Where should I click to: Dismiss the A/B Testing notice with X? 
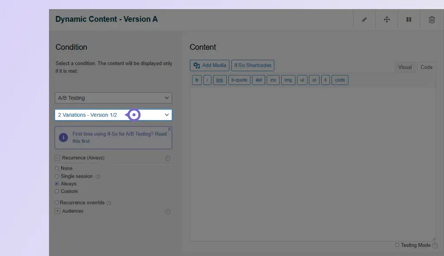click(x=169, y=129)
